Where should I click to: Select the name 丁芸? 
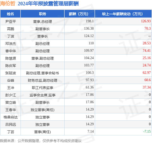click(10, 132)
